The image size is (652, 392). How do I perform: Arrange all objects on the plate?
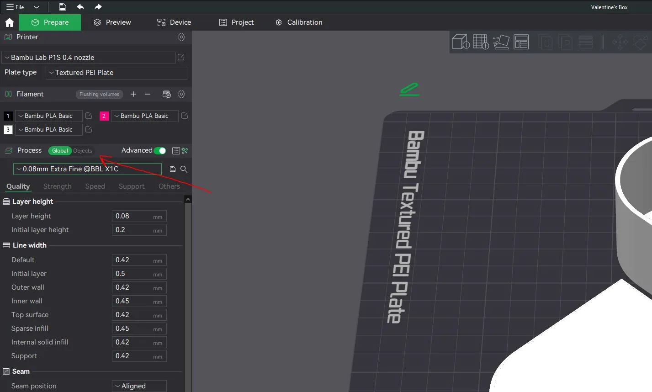pos(521,42)
